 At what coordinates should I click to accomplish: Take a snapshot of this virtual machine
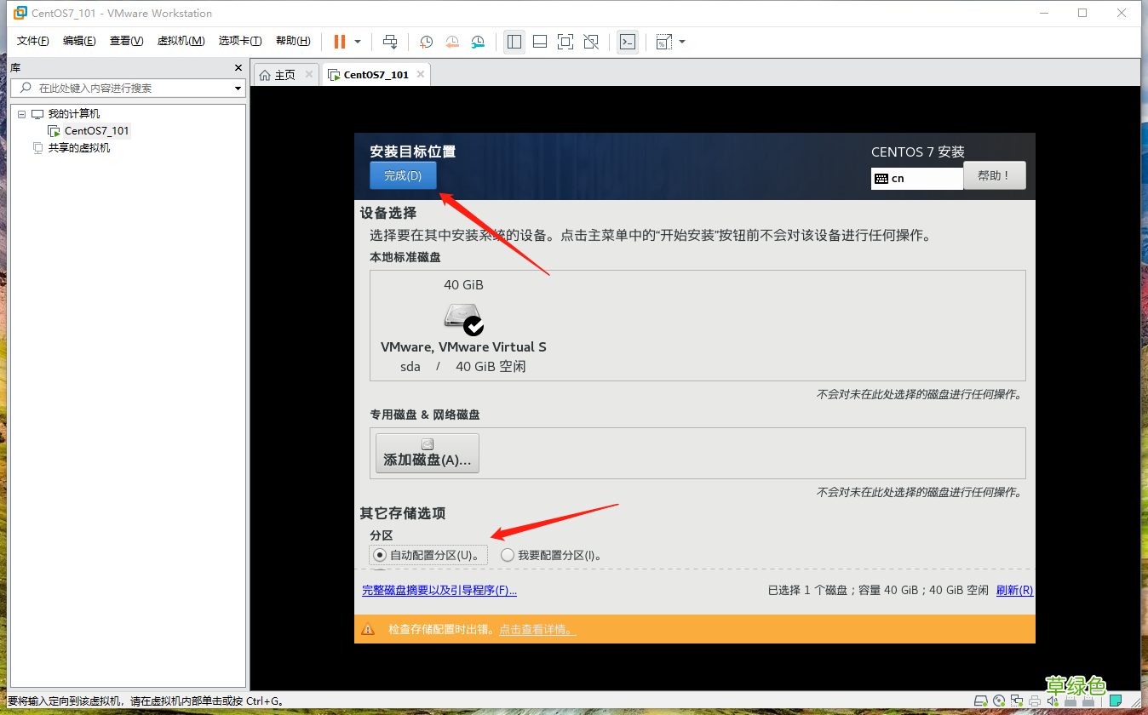(x=426, y=41)
